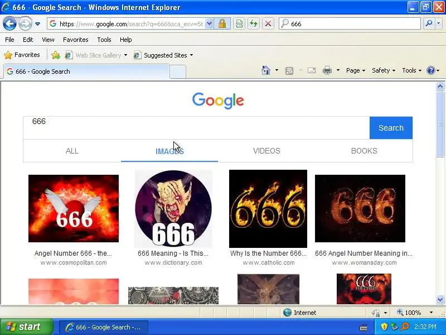The width and height of the screenshot is (446, 335).
Task: Add page to Favorites bar icon
Action: point(56,55)
